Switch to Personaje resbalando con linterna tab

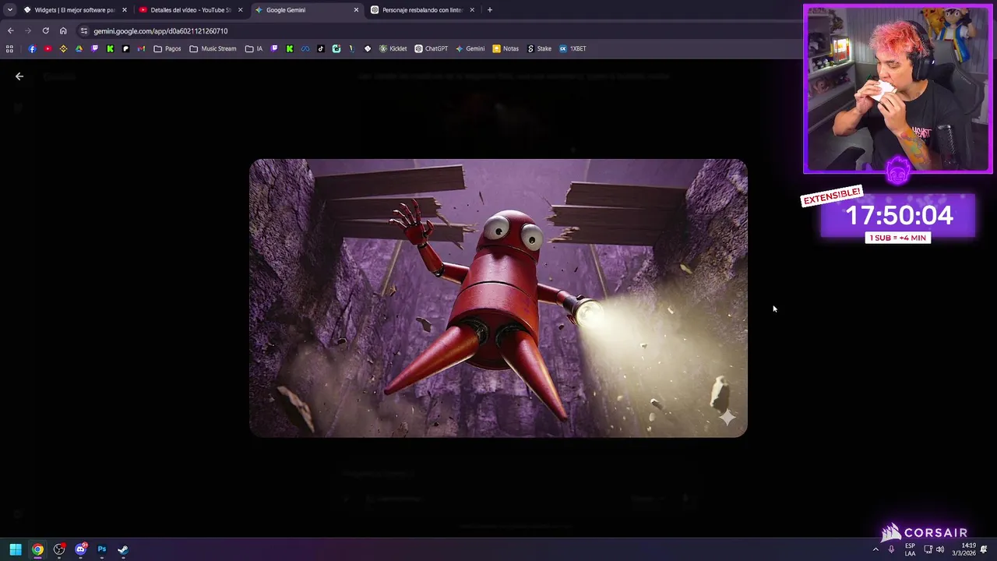point(417,10)
